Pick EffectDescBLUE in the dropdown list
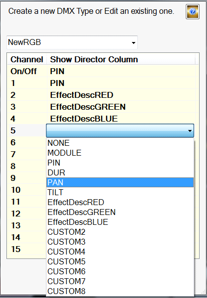The image size is (207, 298). tap(120, 222)
